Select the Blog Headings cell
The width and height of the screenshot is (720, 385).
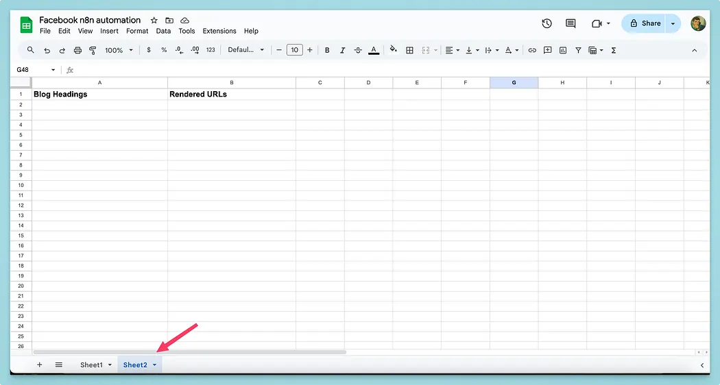point(99,94)
